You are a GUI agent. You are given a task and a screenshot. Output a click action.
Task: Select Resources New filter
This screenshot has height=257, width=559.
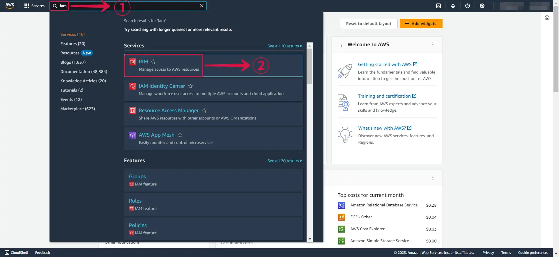(x=76, y=53)
